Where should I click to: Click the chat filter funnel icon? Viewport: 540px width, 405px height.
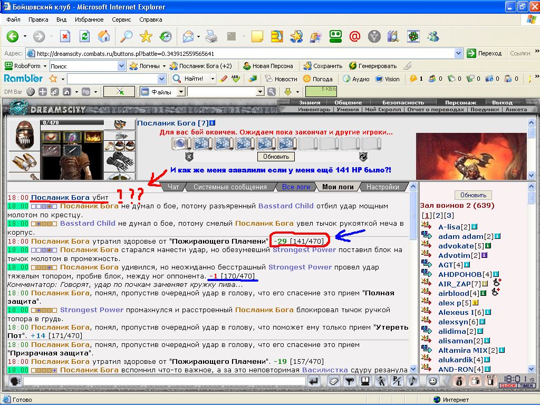(350, 381)
